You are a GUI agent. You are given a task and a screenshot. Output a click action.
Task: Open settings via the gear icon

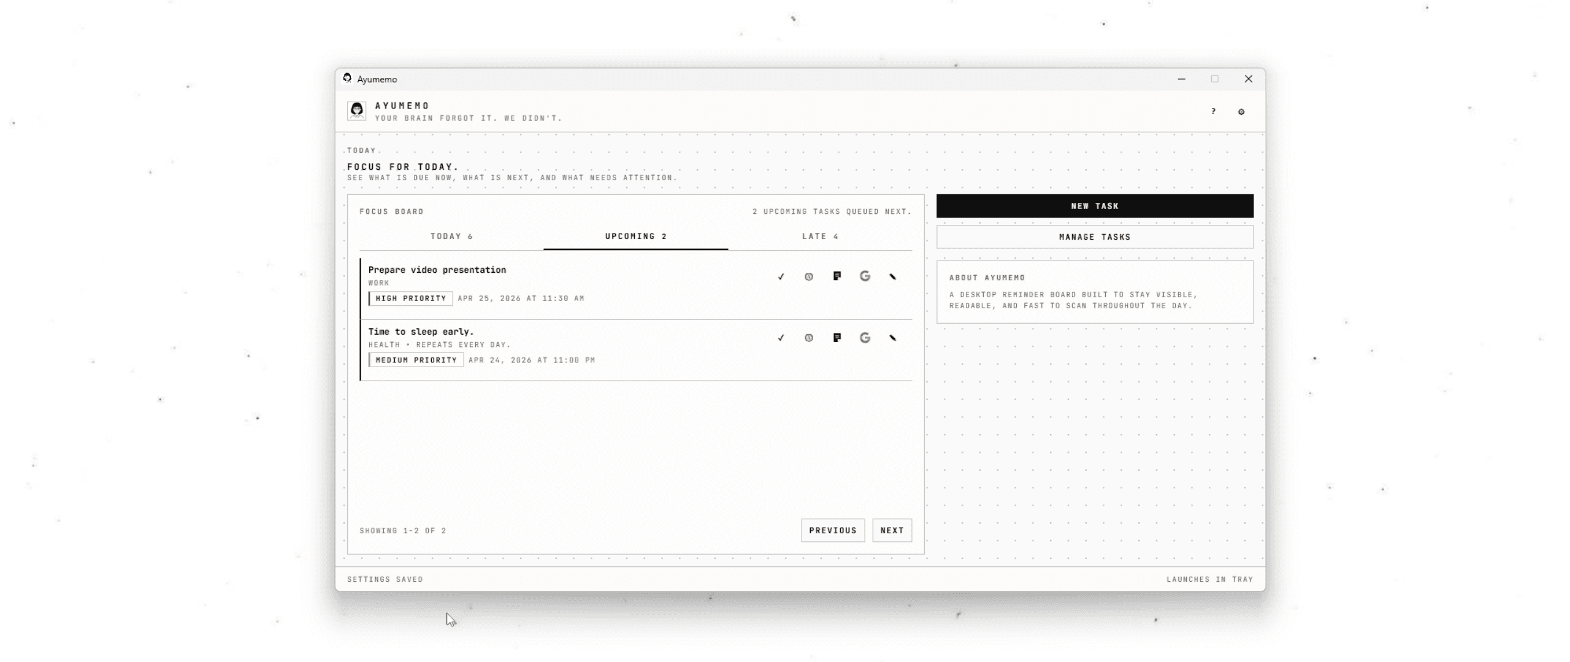(x=1241, y=112)
